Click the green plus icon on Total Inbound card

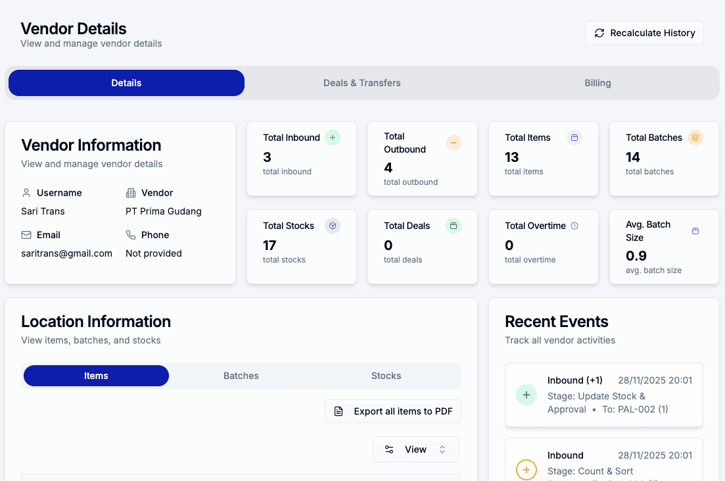333,137
